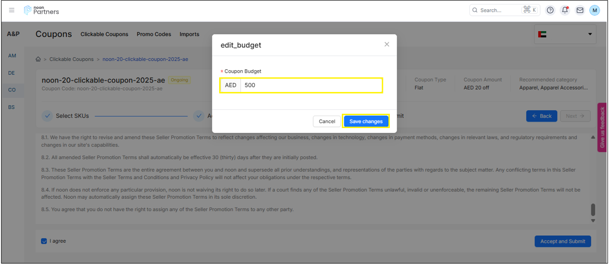609x264 pixels.
Task: Click the terms scrollbar down arrow
Action: (x=593, y=221)
